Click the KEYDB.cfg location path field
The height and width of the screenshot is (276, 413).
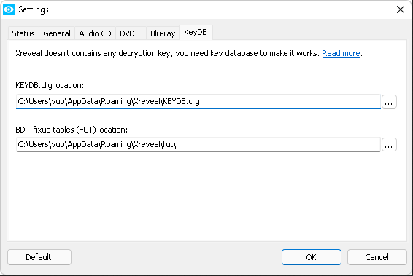[x=198, y=101]
